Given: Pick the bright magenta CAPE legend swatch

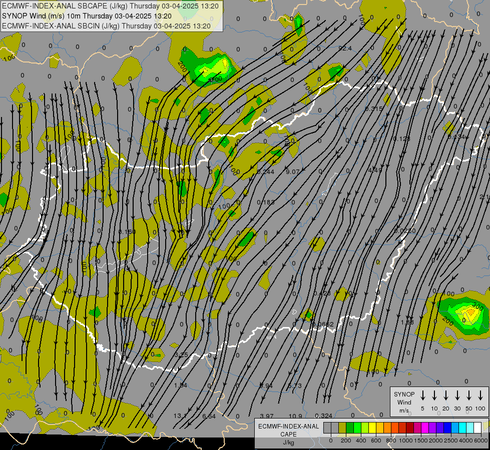Looking at the screenshot, I should (x=425, y=428).
